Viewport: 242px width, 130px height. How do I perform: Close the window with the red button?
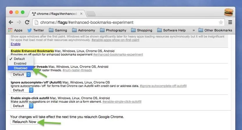(x=11, y=12)
